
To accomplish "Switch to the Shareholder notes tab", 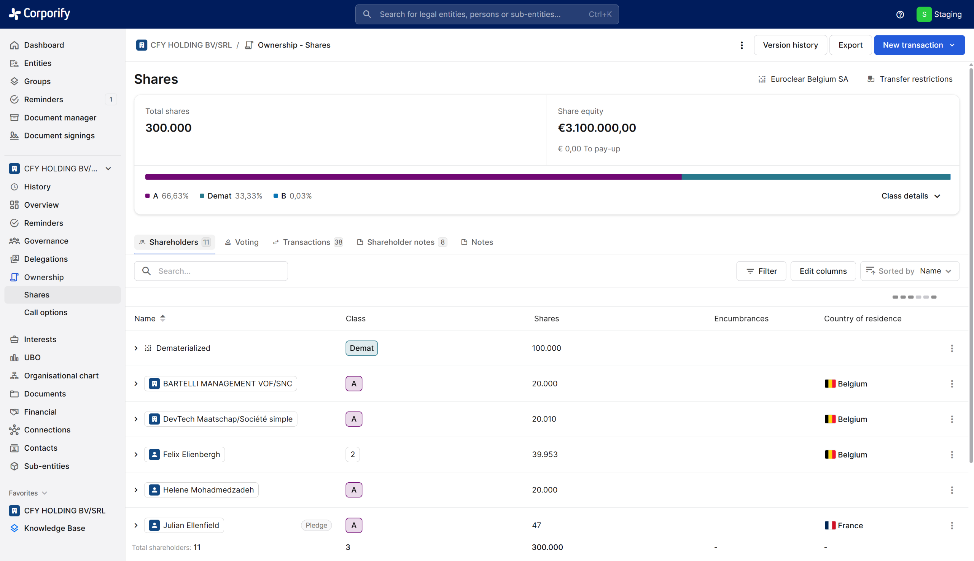I will pyautogui.click(x=401, y=242).
